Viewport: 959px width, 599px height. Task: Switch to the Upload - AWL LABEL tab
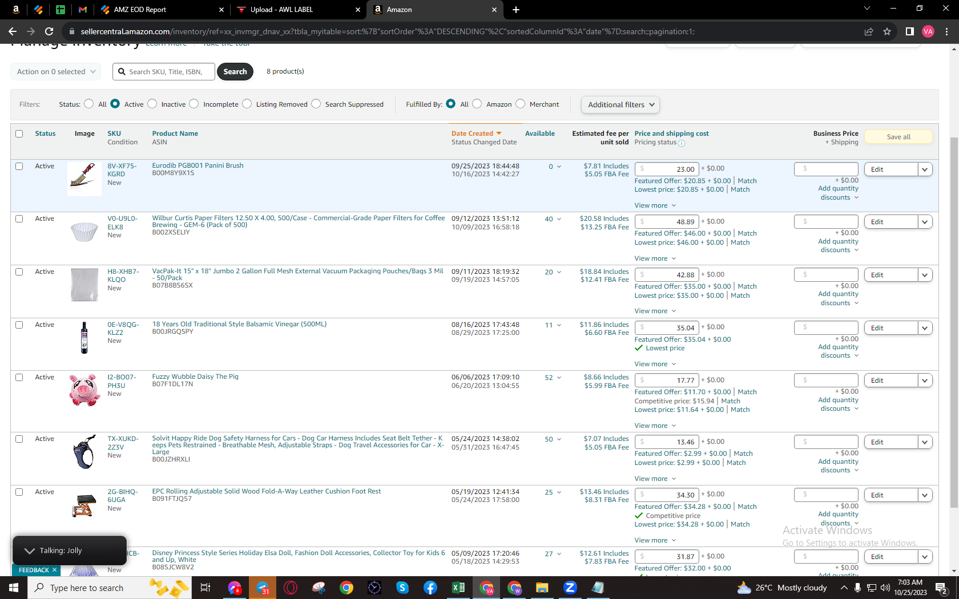(299, 10)
